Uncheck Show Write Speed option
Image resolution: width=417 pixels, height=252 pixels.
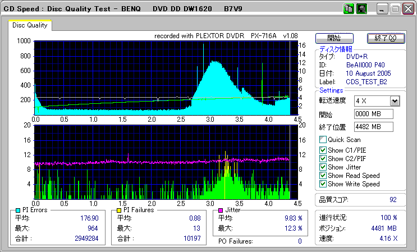[x=323, y=184]
